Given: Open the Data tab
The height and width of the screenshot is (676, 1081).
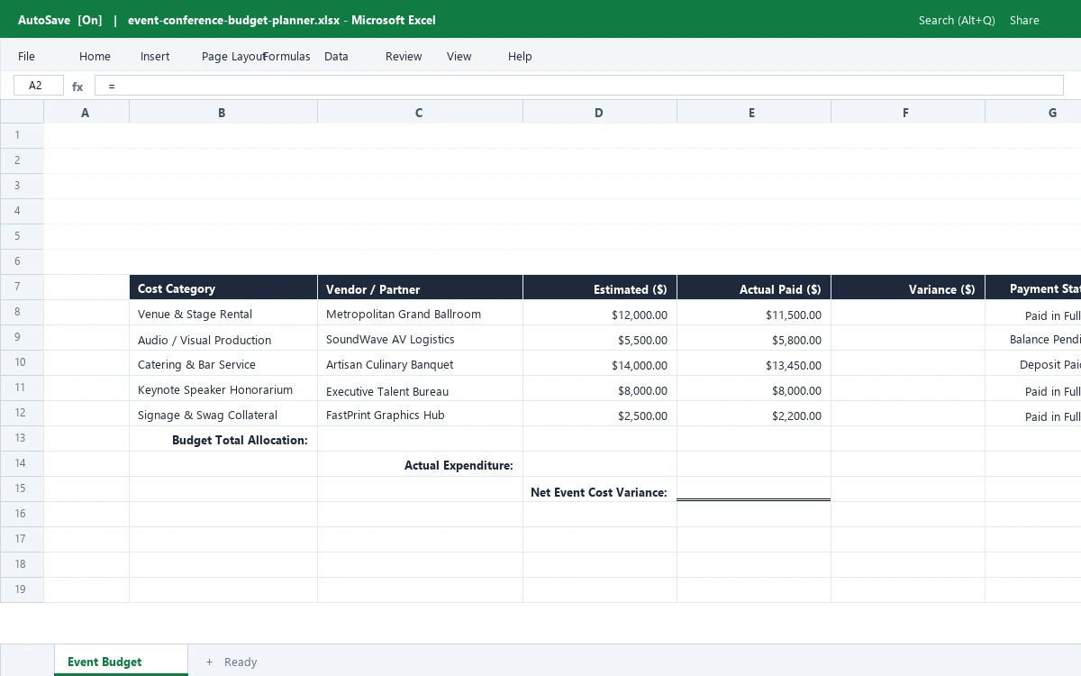Looking at the screenshot, I should [336, 56].
